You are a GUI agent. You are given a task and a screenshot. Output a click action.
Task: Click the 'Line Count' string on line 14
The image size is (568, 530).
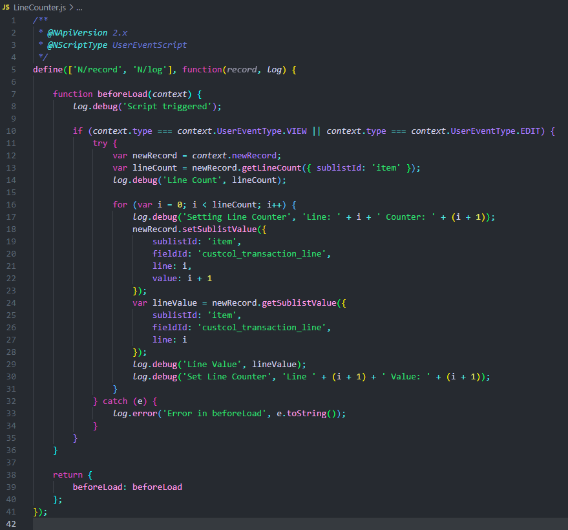click(192, 180)
